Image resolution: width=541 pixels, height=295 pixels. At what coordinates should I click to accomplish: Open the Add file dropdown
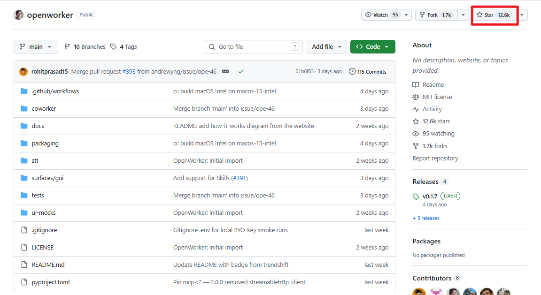pyautogui.click(x=326, y=46)
